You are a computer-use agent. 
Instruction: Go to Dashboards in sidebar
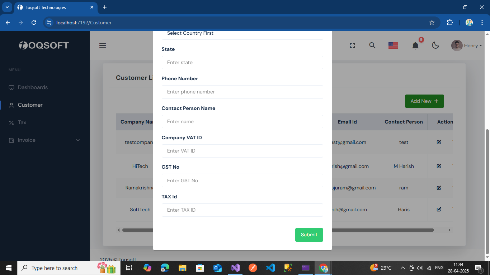point(33,87)
